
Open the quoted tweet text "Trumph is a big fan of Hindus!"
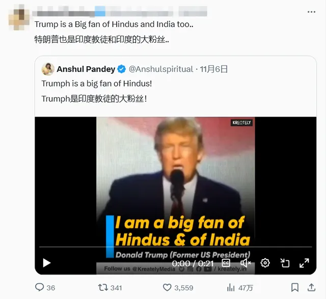coord(96,84)
